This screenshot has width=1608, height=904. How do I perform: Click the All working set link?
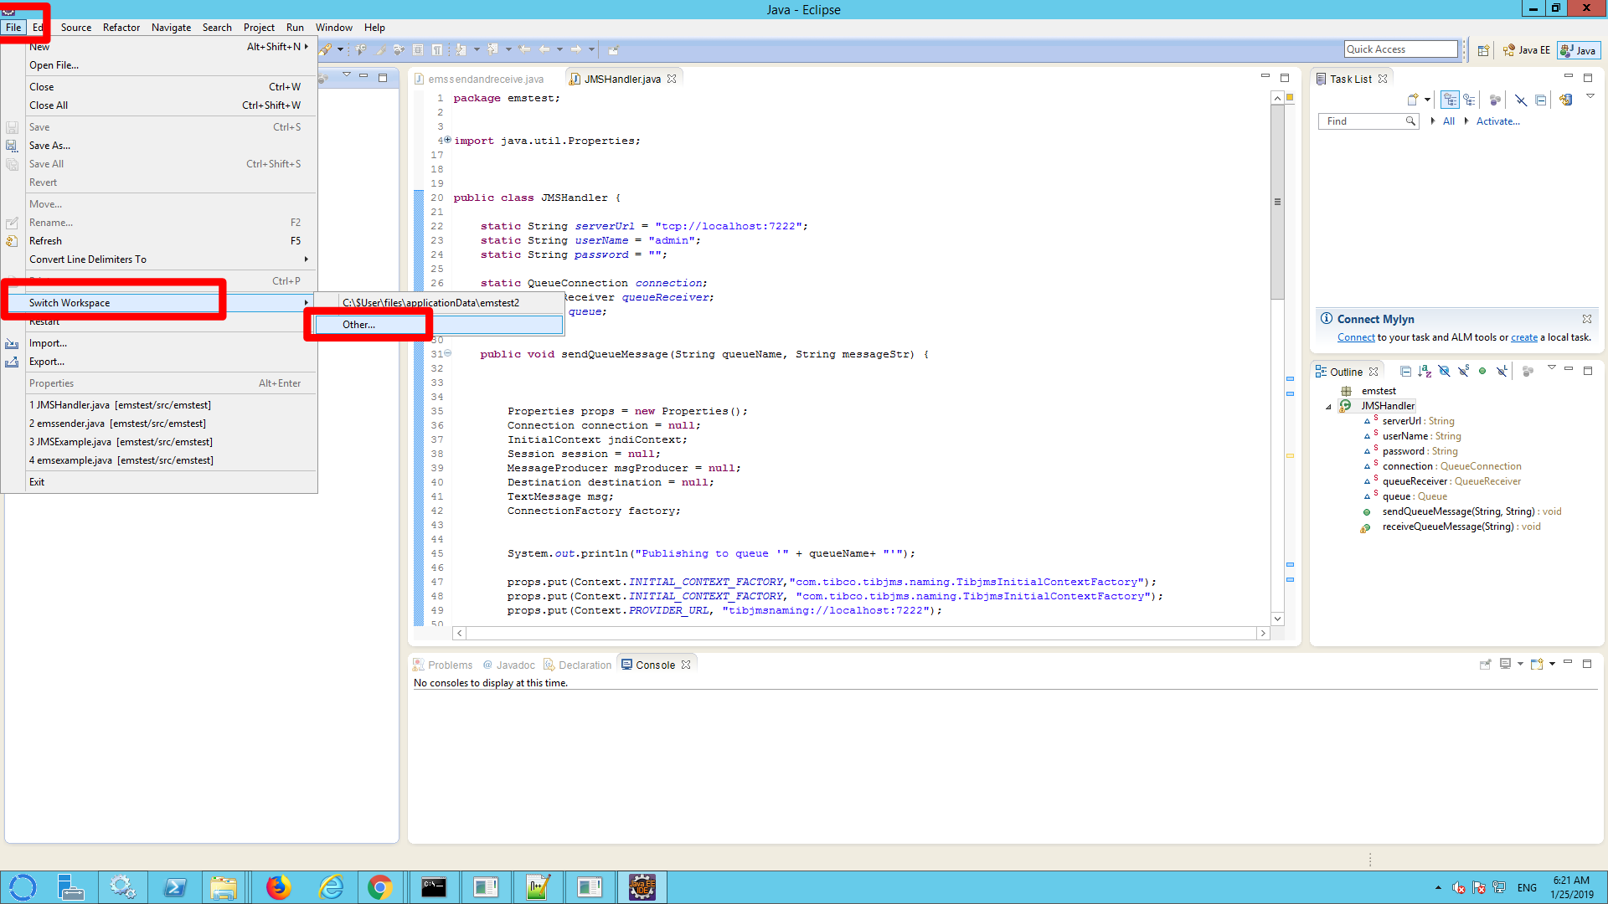click(1449, 121)
